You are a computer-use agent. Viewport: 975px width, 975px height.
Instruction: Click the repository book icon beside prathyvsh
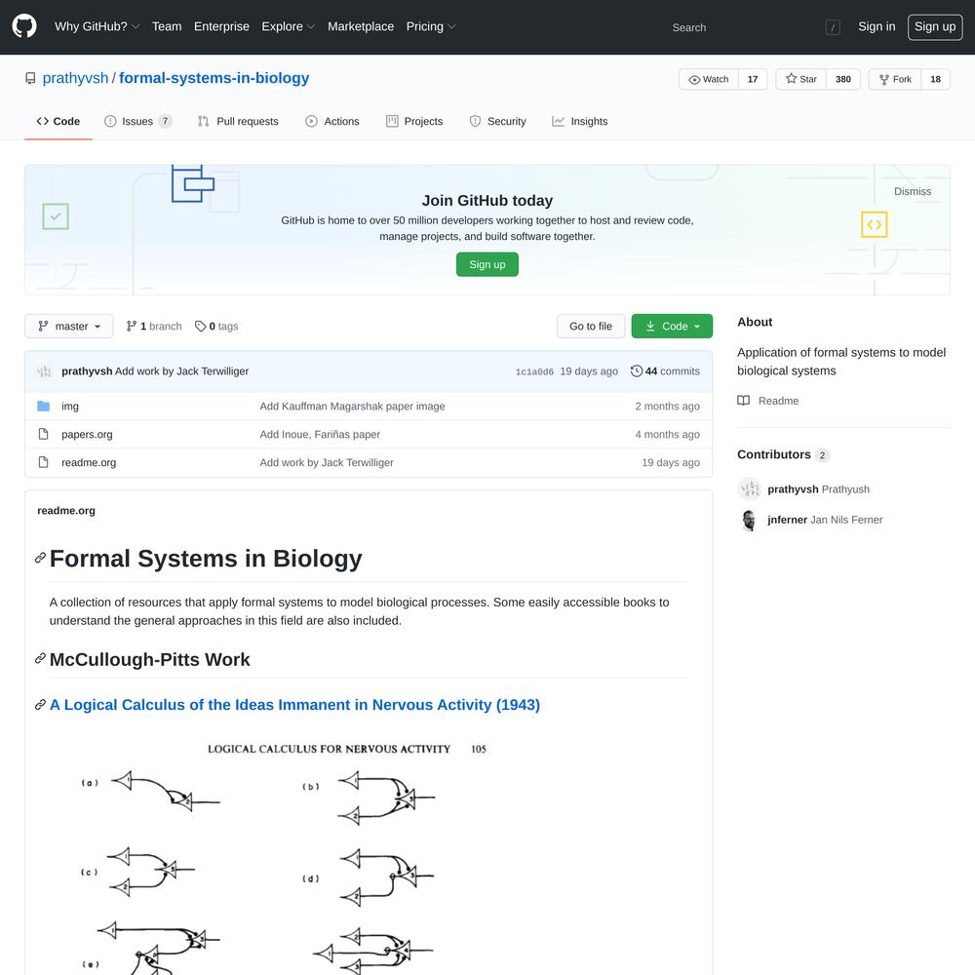click(30, 78)
